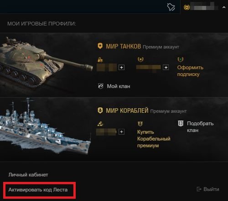Open Мир кораблей profile title
The height and width of the screenshot is (201, 228).
coord(127,111)
